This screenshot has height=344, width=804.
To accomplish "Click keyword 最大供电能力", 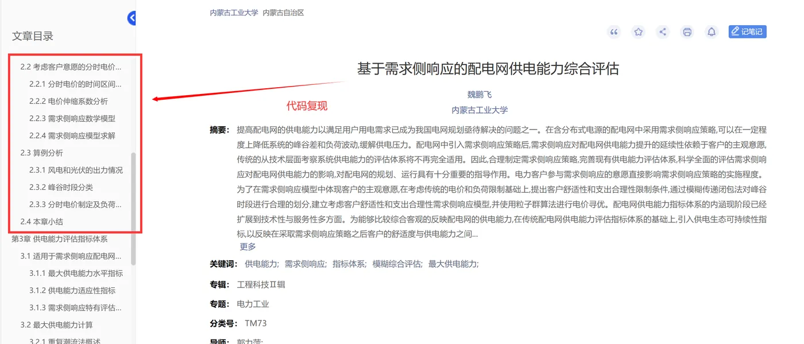I will (453, 264).
